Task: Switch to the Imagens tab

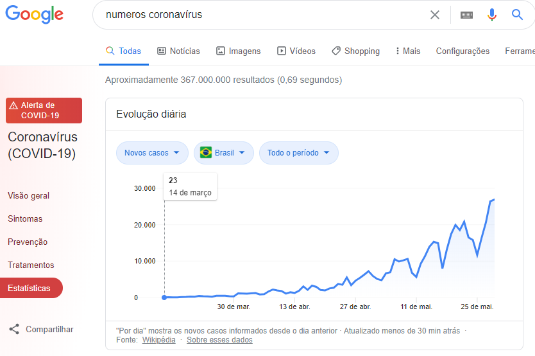Action: pyautogui.click(x=238, y=51)
